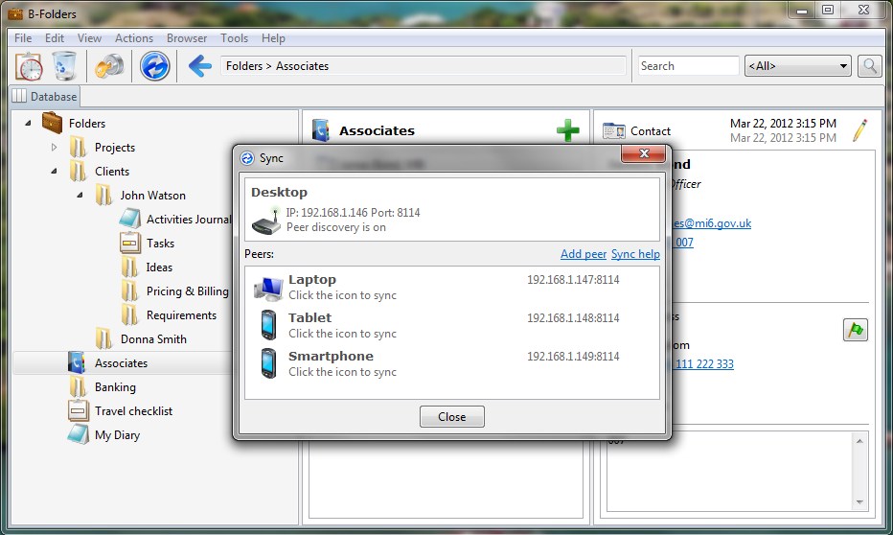Click the Sync dialog title icon
Screen dimensions: 893x535
247,158
